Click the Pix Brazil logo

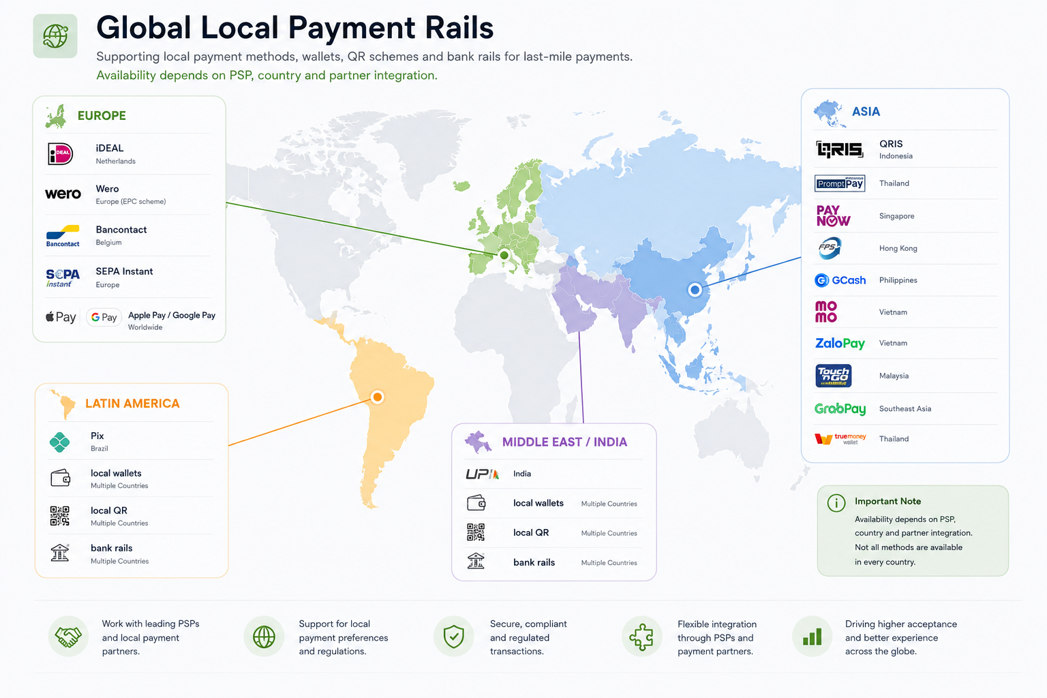tap(60, 442)
